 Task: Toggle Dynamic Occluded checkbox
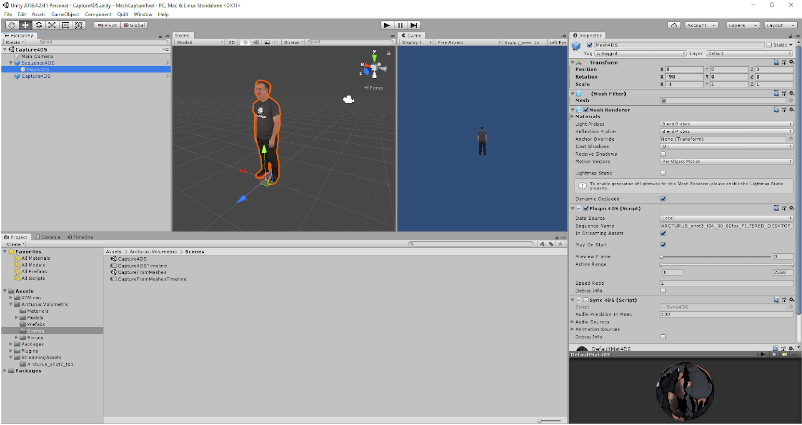tap(663, 199)
